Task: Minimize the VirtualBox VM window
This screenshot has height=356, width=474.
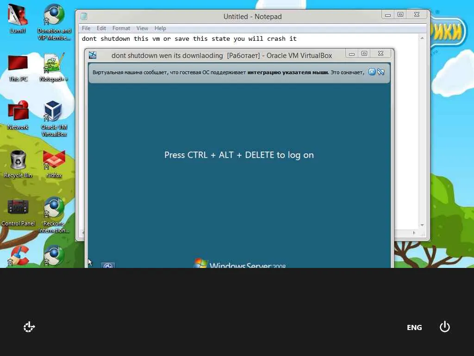Action: pos(352,54)
